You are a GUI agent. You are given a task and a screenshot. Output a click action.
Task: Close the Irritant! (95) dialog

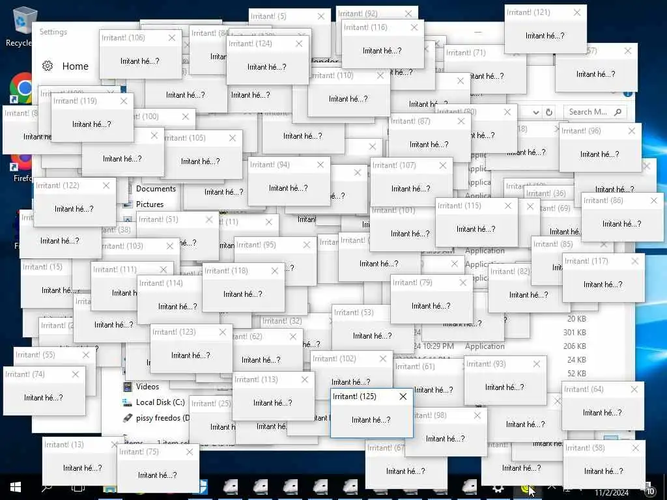(307, 245)
